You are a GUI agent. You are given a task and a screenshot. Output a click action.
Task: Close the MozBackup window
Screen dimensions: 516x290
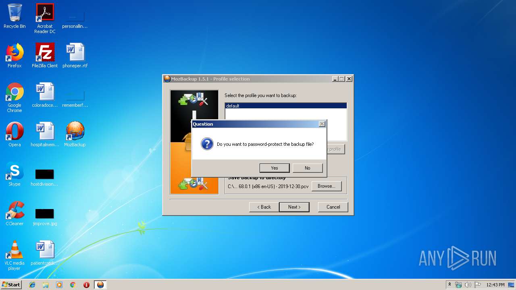349,79
